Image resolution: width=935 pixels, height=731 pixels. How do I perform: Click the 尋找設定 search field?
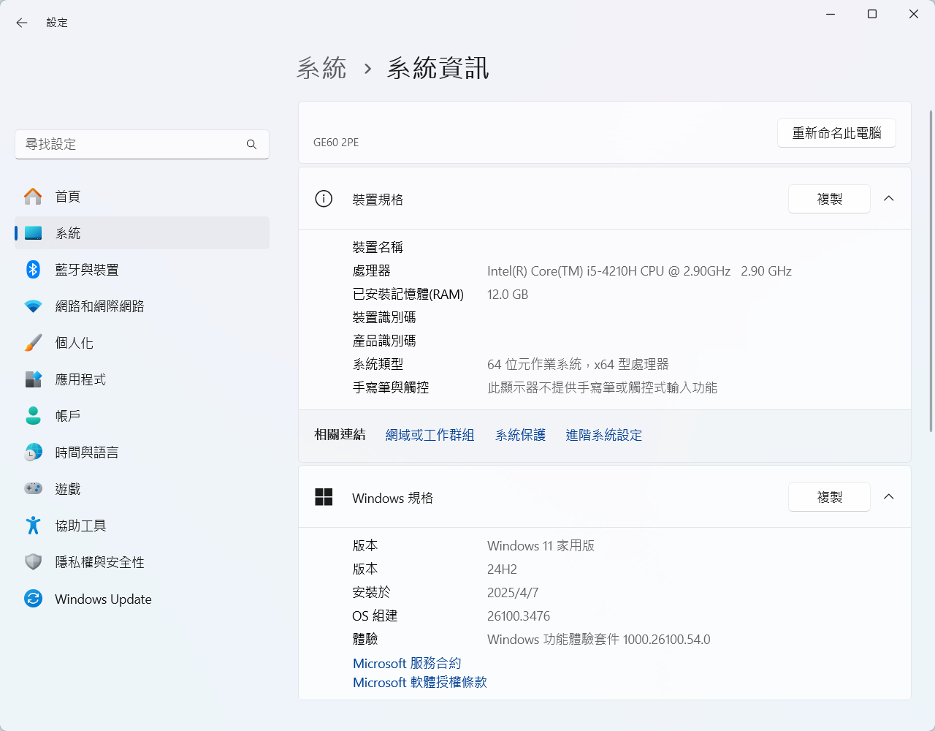tap(142, 145)
